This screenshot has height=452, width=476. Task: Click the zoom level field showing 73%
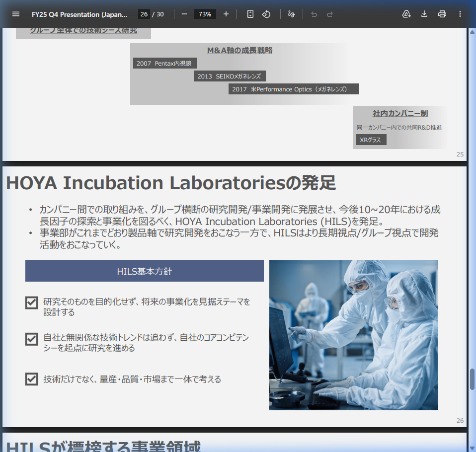point(205,14)
